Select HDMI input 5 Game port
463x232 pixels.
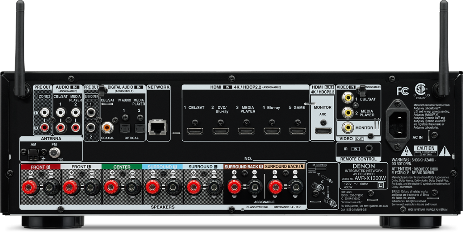click(x=298, y=130)
